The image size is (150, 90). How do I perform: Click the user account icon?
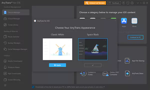[132, 3]
